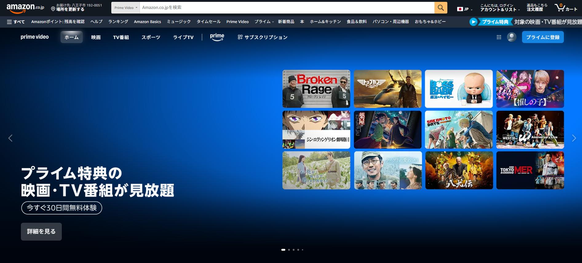
Task: Open 返品もこちら 注文履歴 link
Action: pyautogui.click(x=537, y=8)
